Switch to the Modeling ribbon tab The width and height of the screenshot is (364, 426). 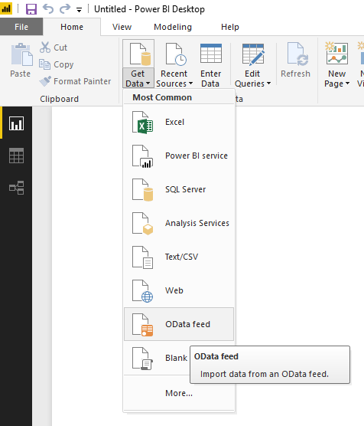[x=173, y=27]
